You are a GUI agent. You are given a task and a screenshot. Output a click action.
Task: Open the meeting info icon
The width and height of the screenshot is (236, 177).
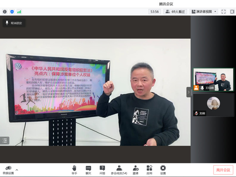point(5,11)
